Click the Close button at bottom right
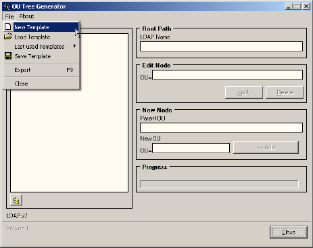This screenshot has width=313, height=248. tap(289, 232)
